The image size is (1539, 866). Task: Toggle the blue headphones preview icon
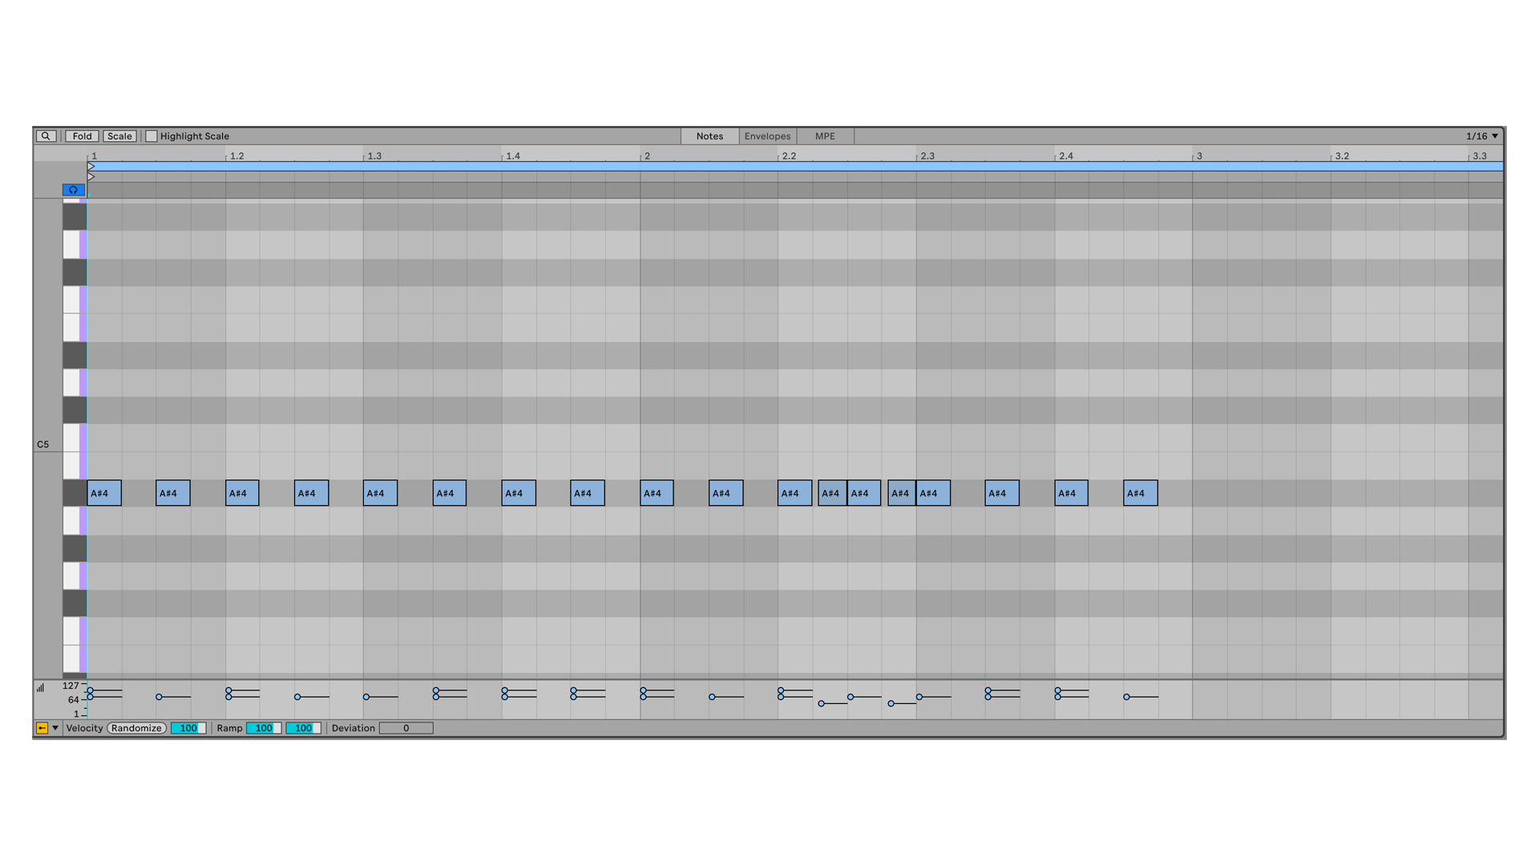point(73,190)
